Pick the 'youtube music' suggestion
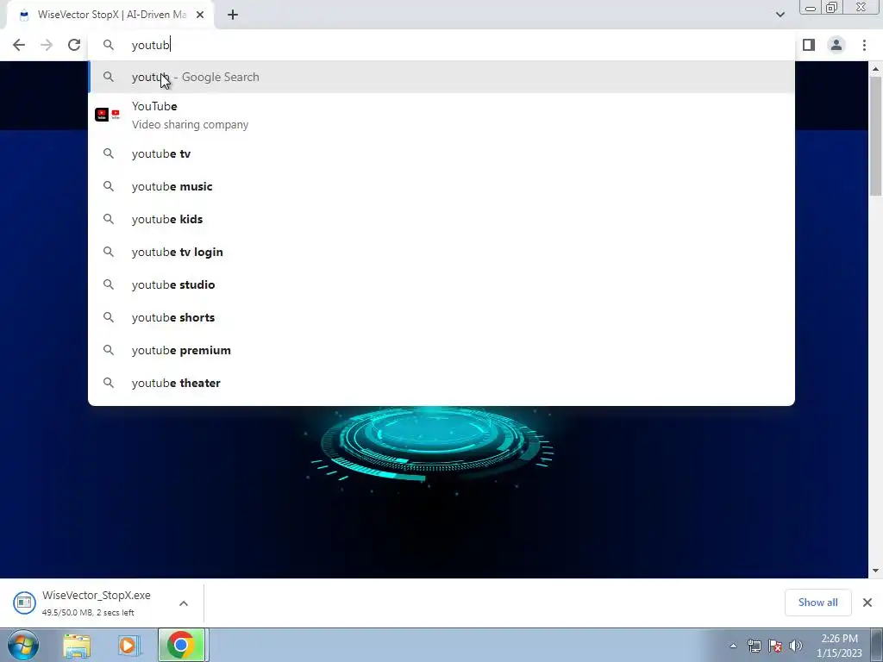The width and height of the screenshot is (883, 662). [x=441, y=186]
